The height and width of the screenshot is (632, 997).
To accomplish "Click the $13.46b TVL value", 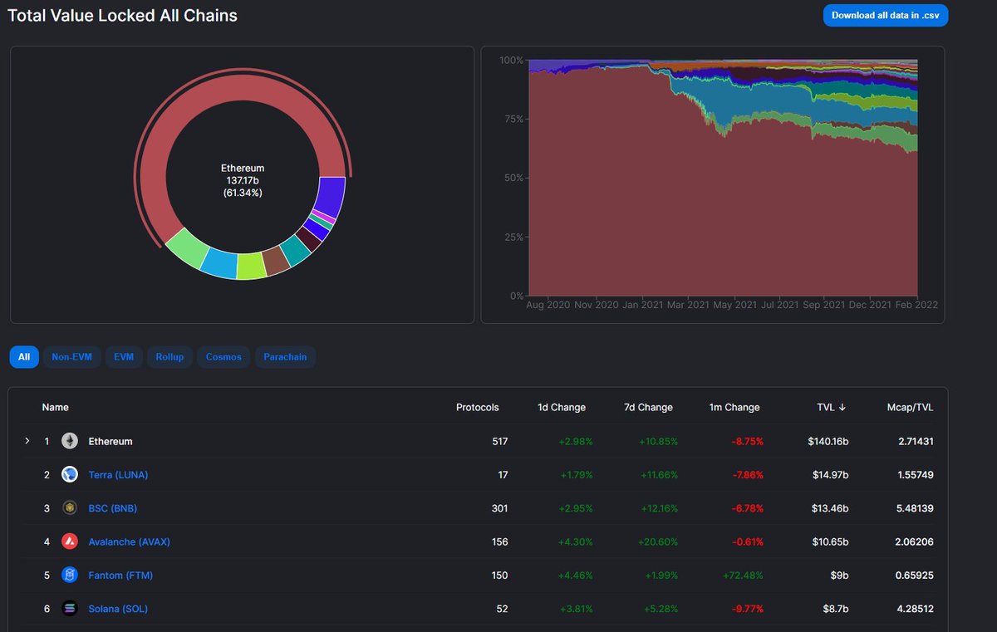I will (x=831, y=508).
